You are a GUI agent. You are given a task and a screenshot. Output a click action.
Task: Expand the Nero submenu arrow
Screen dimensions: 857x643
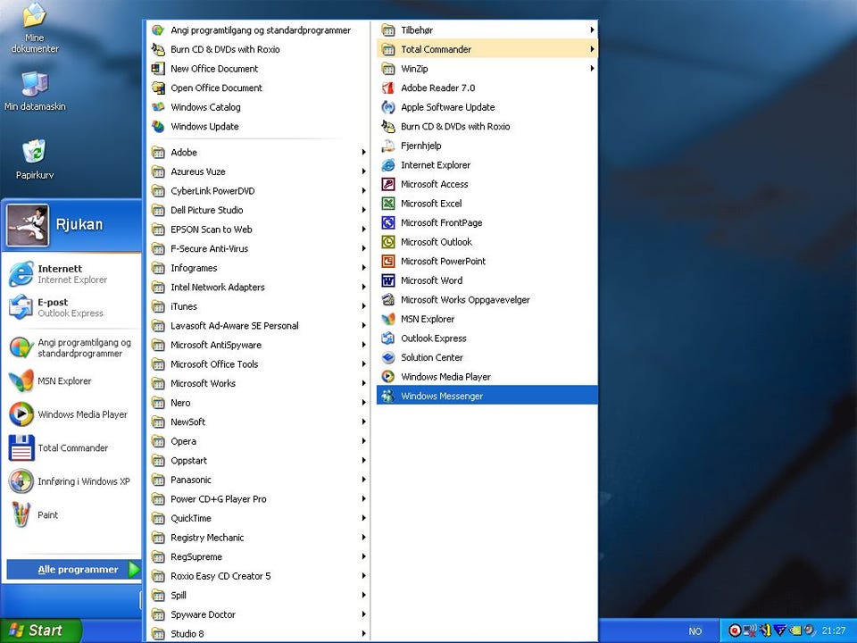(x=363, y=403)
